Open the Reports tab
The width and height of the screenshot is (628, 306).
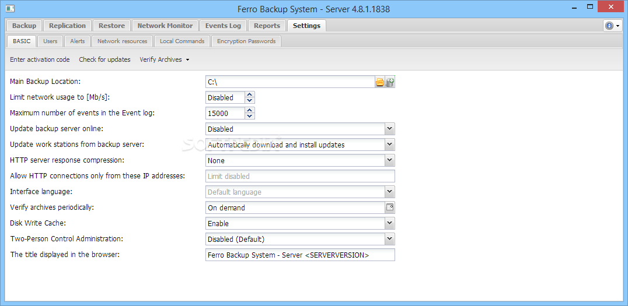click(x=267, y=26)
